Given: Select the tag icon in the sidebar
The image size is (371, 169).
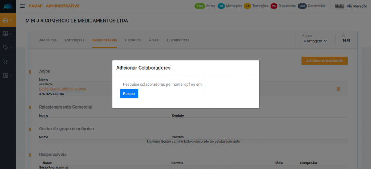Looking at the screenshot, I should 6,47.
